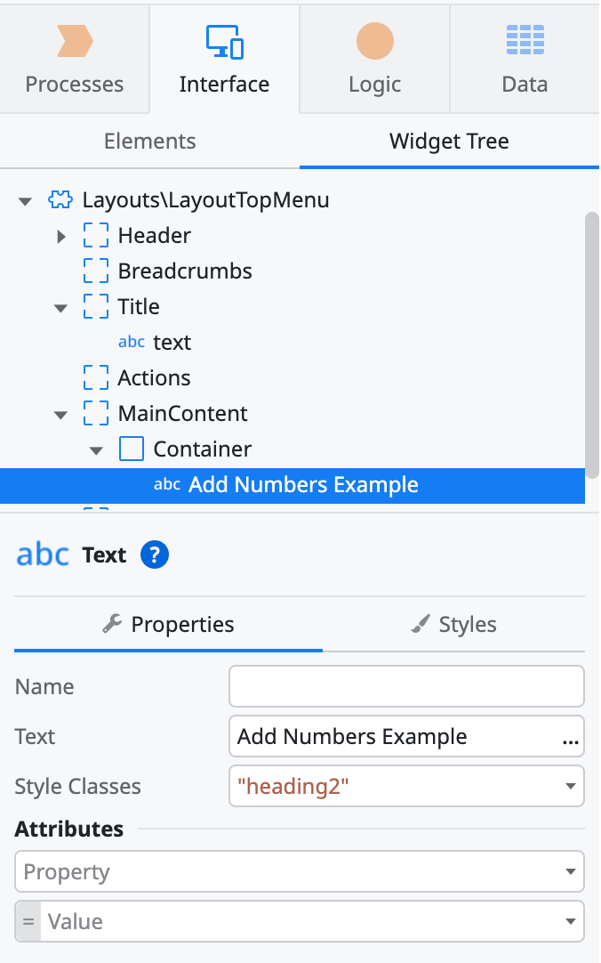Click the Attributes Property combo box
Viewport: 601px width, 963px height.
[x=300, y=871]
